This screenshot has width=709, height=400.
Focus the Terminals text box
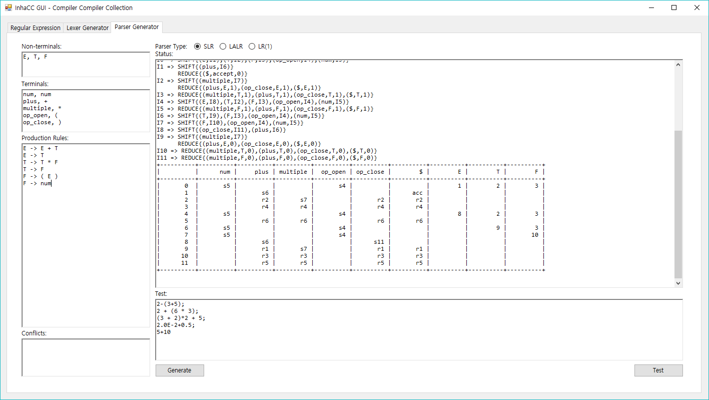click(x=86, y=111)
